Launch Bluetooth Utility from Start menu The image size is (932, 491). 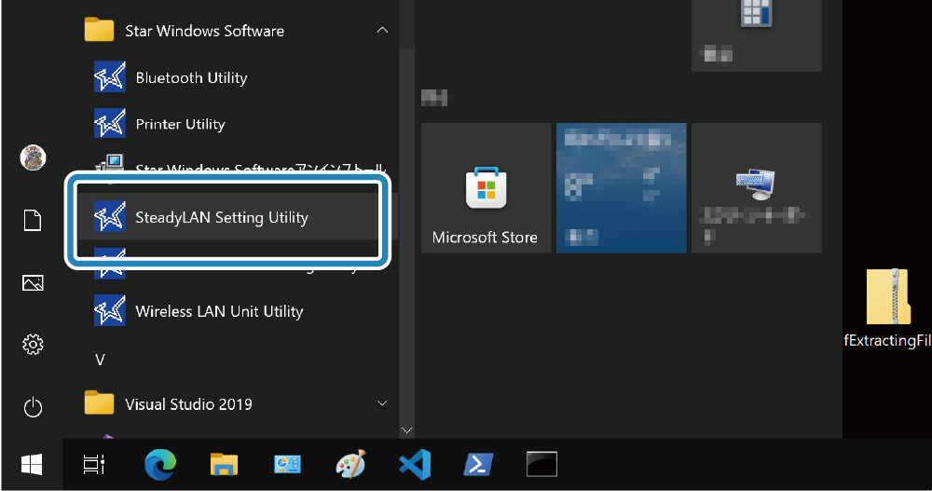pos(191,78)
